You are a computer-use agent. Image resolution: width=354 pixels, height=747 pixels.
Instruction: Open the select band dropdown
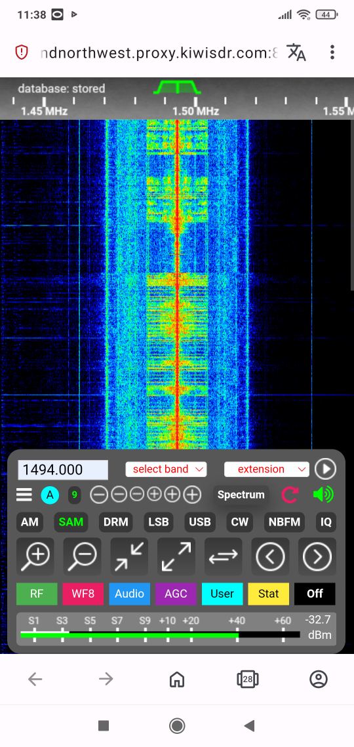coord(166,469)
